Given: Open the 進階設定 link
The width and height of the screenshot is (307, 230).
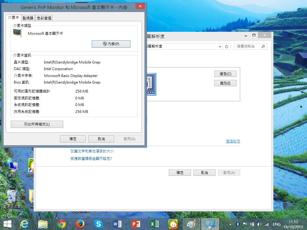Looking at the screenshot, I should [233, 141].
